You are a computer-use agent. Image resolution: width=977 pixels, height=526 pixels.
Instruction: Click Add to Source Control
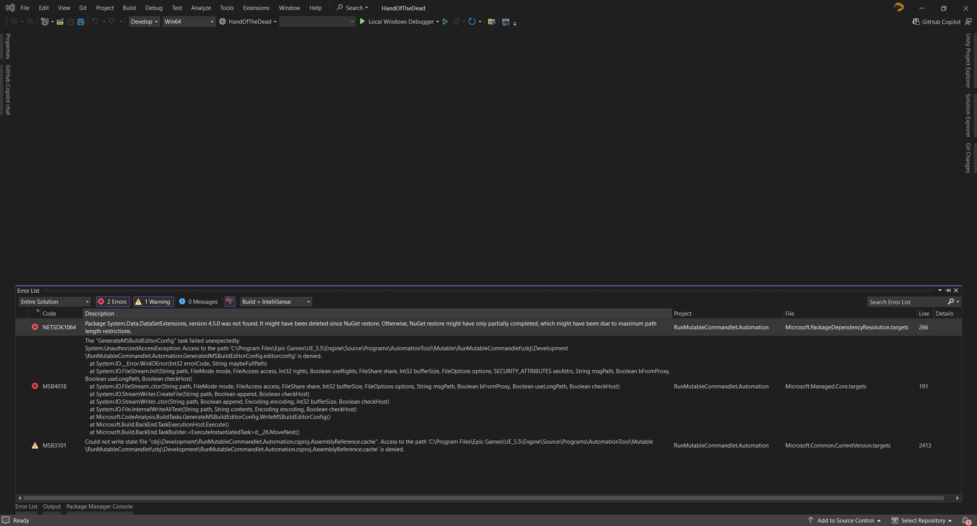tap(845, 520)
